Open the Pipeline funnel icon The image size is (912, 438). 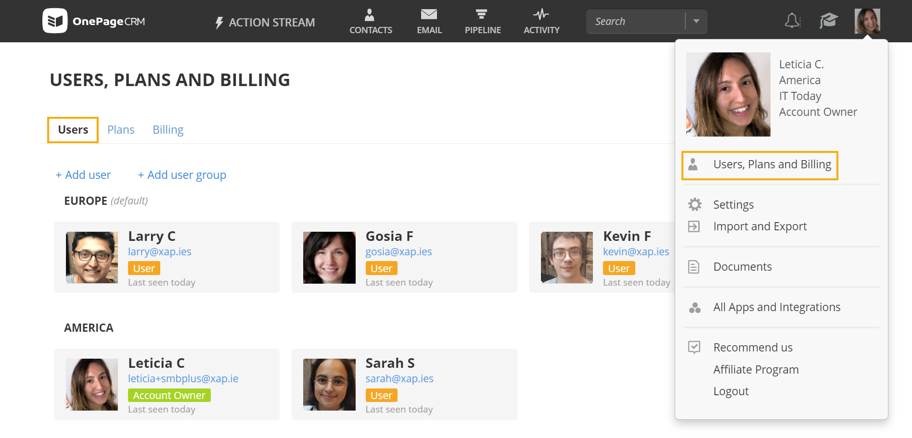click(x=482, y=14)
